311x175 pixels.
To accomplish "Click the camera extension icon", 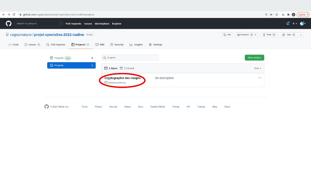I will 283,14.
